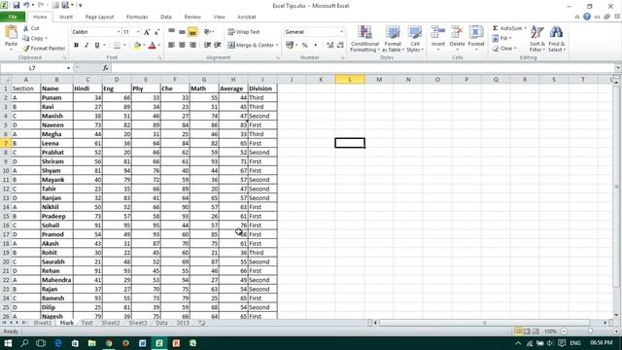Click Decrease Decimal icon

[x=340, y=46]
